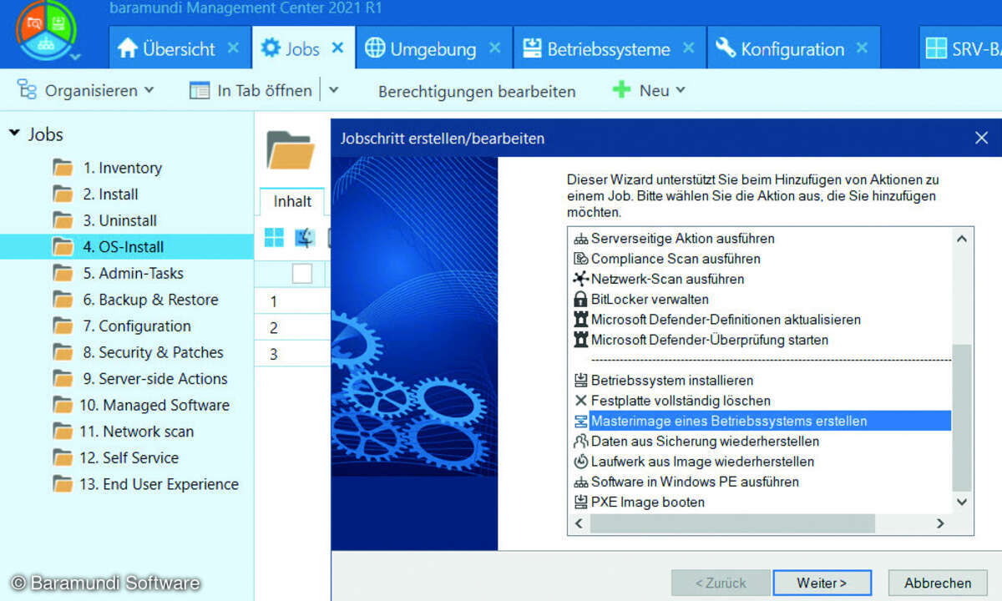Switch to the Betriebssysteme tab
The width and height of the screenshot is (1002, 601).
(608, 49)
